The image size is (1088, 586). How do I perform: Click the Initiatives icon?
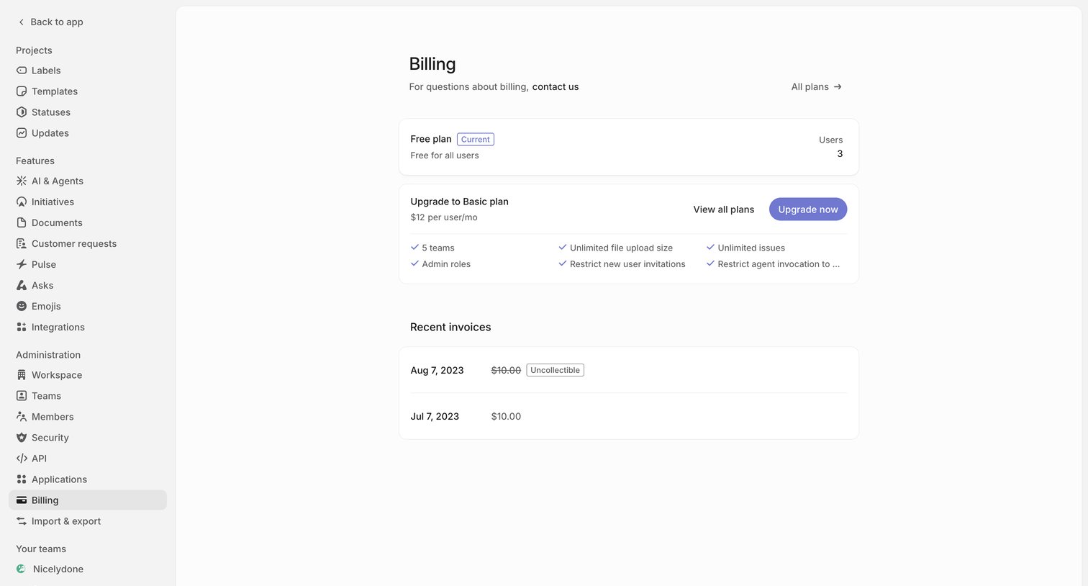click(22, 202)
